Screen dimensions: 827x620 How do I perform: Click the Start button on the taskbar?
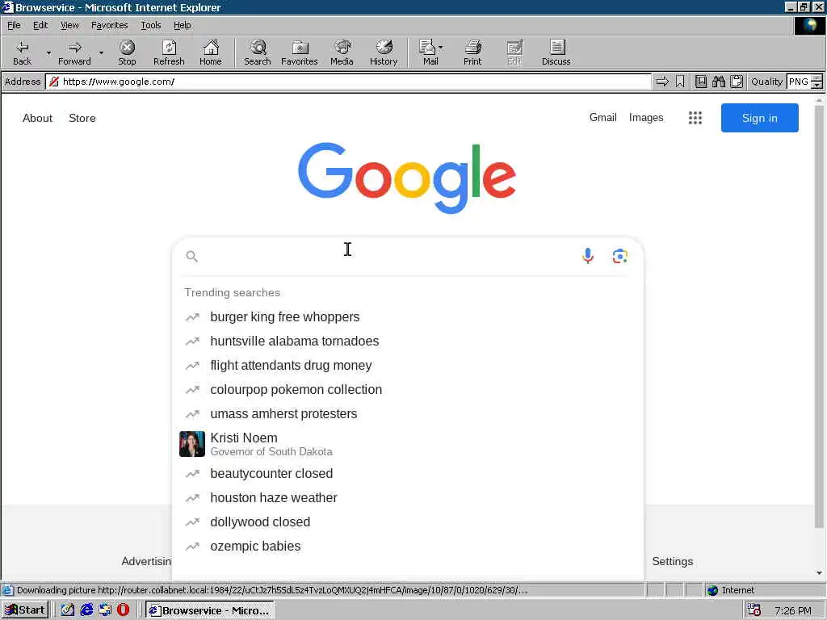click(x=25, y=610)
